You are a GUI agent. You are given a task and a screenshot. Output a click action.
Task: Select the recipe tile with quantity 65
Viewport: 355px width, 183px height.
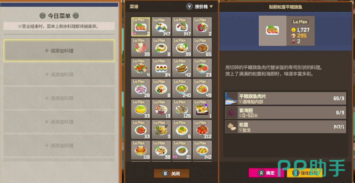(202, 47)
